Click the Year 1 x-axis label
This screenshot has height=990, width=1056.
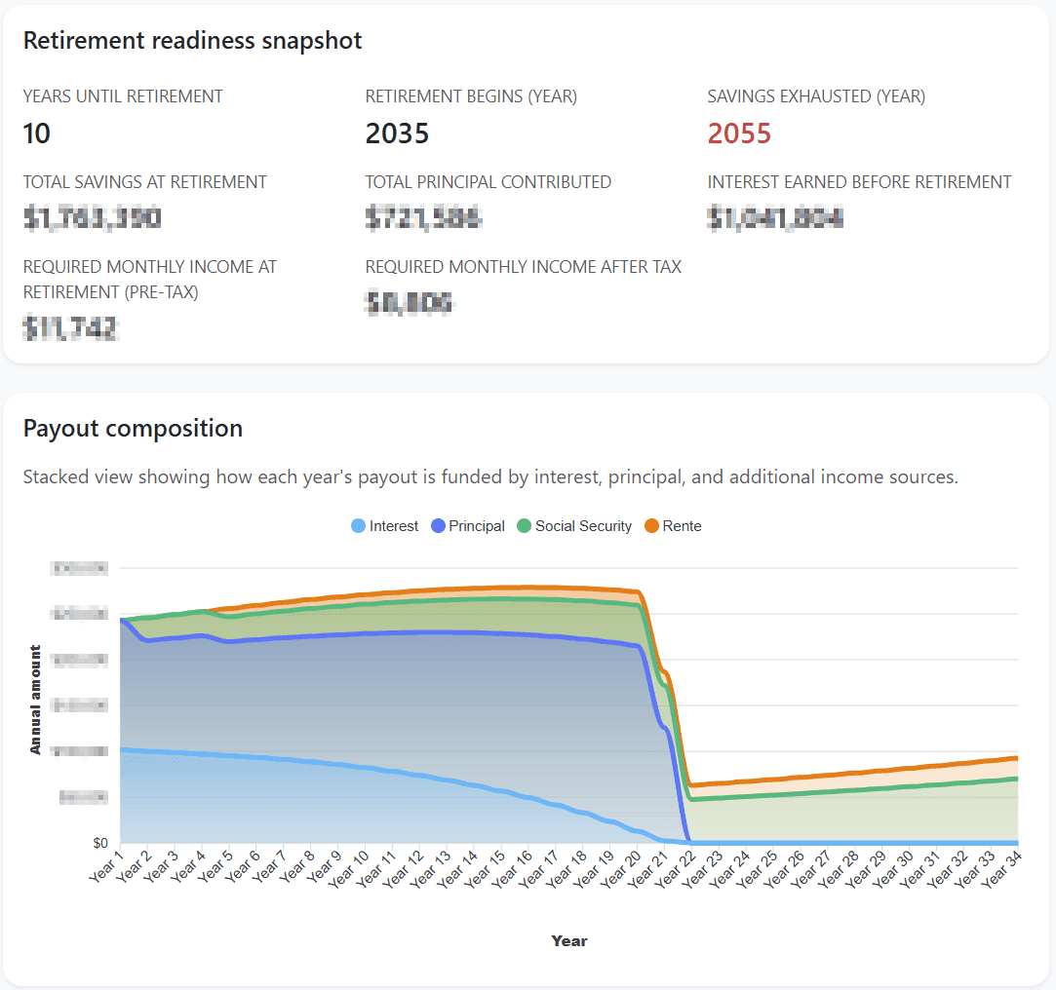(106, 866)
